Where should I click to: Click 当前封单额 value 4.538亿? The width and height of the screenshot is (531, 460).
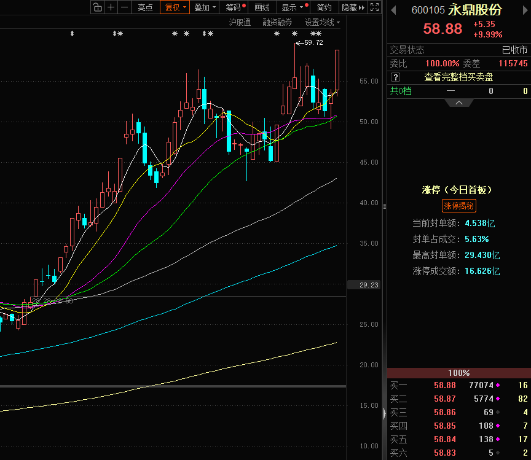click(479, 223)
